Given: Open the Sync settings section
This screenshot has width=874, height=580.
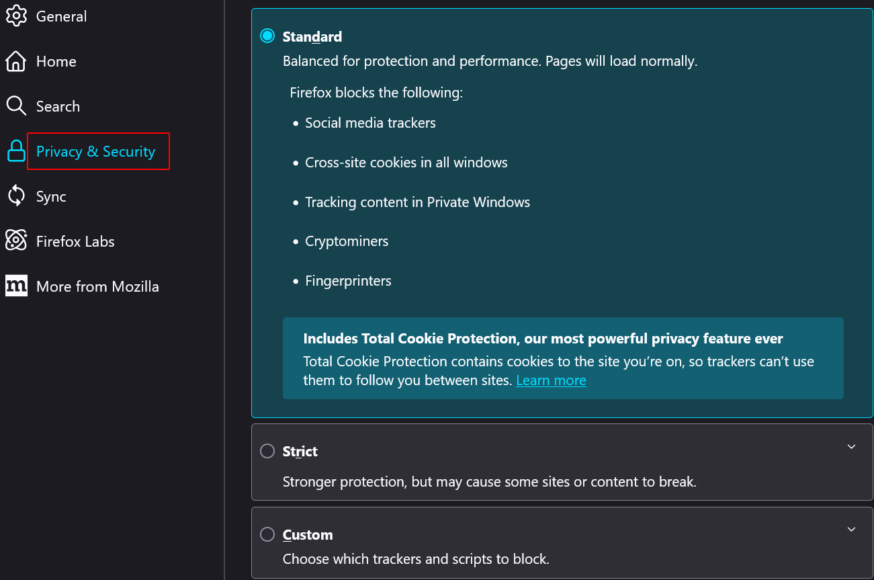Looking at the screenshot, I should pyautogui.click(x=50, y=196).
